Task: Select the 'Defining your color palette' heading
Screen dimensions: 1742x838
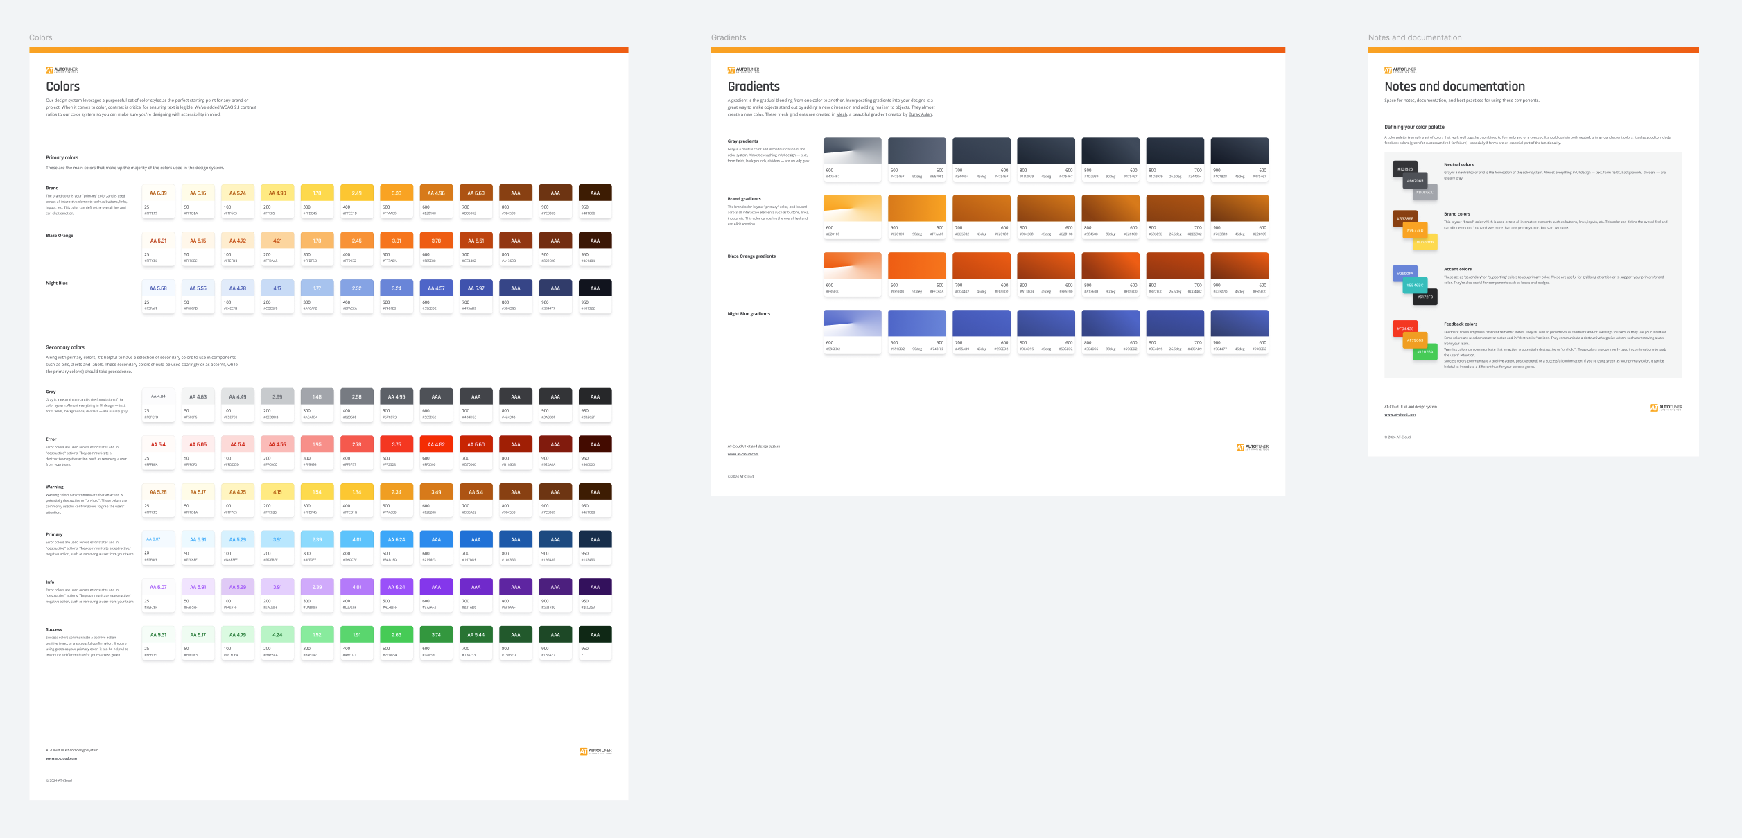Action: [1414, 127]
